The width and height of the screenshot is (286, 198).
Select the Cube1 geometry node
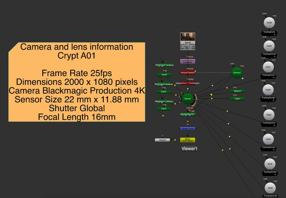click(x=237, y=99)
